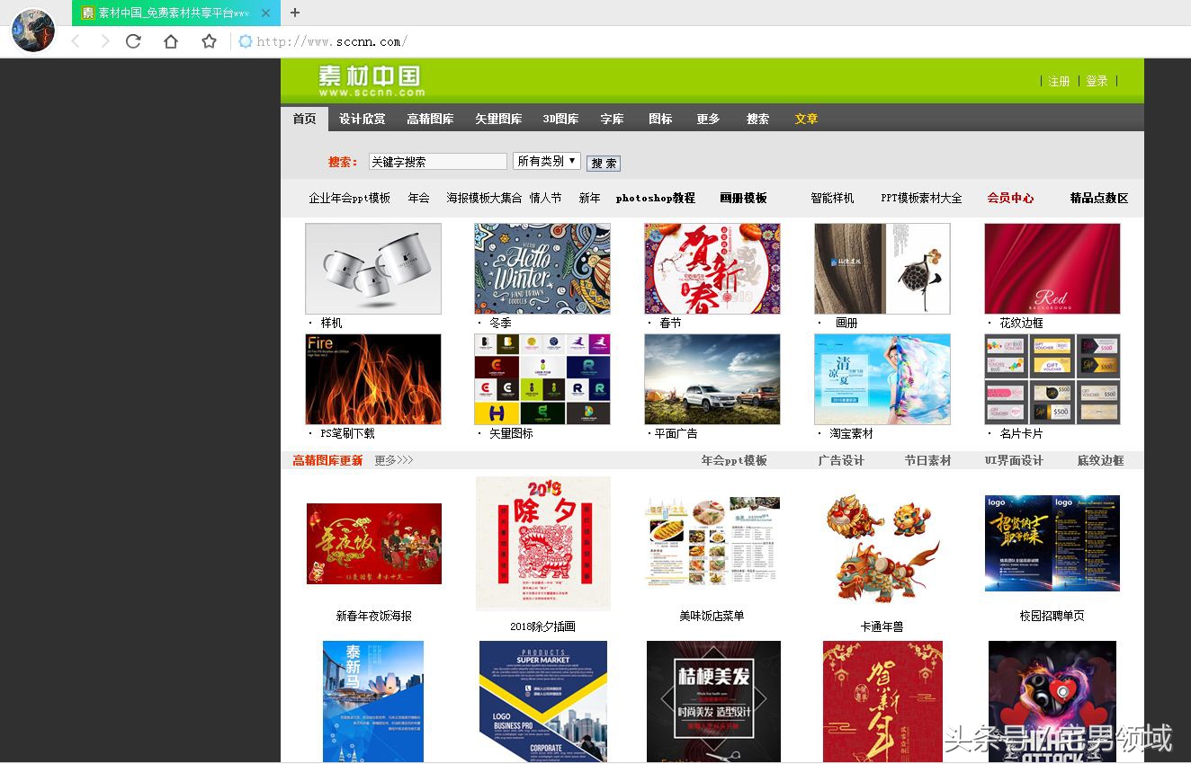
Task: Refresh the sccnn.com page
Action: pos(133,40)
